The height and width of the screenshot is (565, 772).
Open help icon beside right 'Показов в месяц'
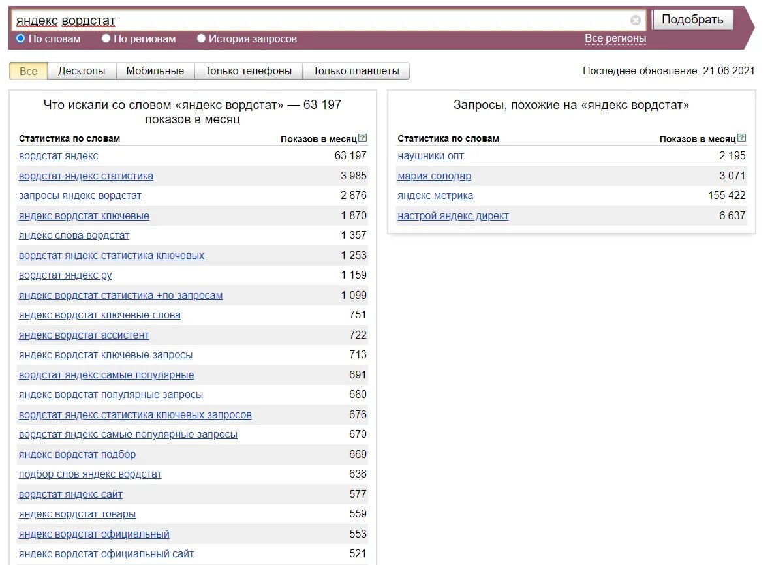click(742, 138)
